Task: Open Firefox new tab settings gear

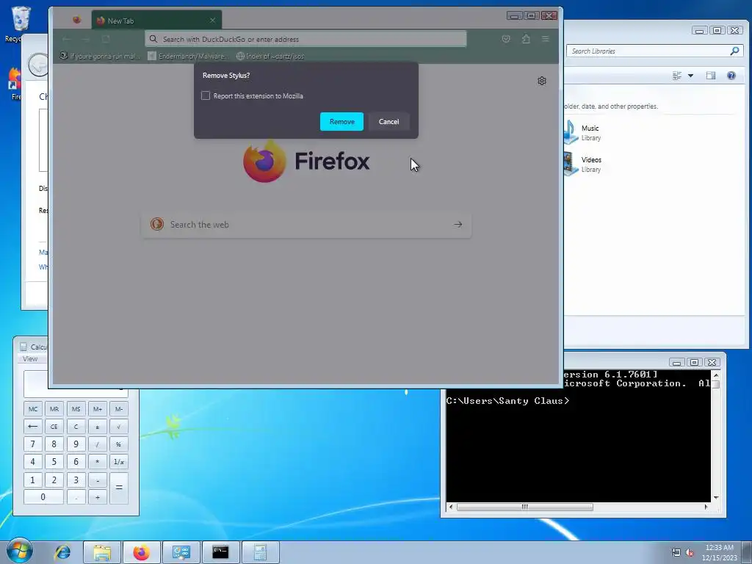Action: (x=542, y=81)
